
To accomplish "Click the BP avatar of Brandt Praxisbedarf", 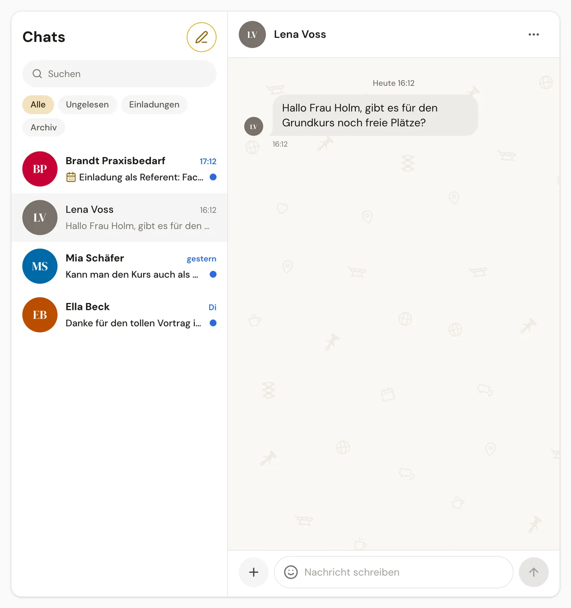I will point(40,169).
